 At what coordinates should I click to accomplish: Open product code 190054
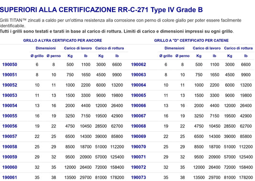point(10,105)
